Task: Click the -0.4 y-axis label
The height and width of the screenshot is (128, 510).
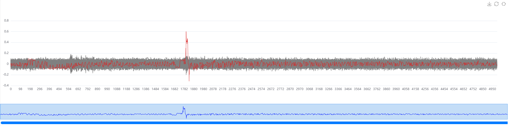Action: tap(6, 85)
